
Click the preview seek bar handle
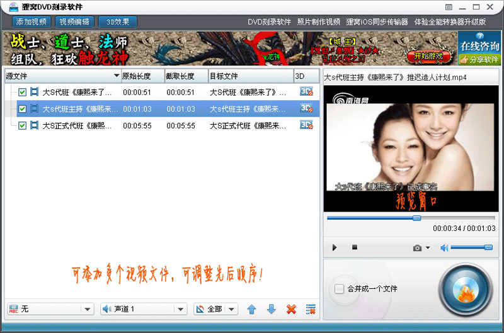click(416, 218)
